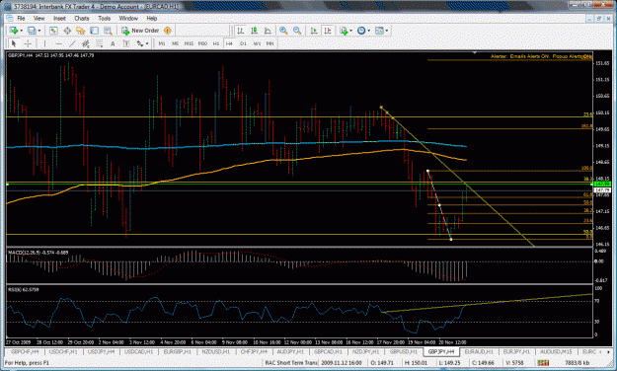Switch to the EURGBP,H1 chart tab

[x=177, y=351]
